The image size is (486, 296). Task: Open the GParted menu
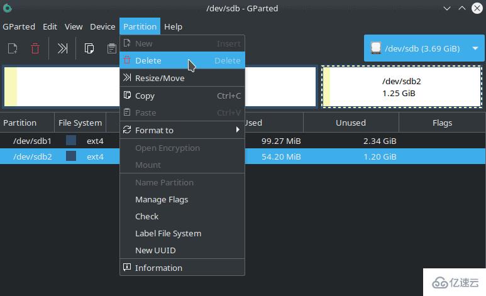coord(19,26)
